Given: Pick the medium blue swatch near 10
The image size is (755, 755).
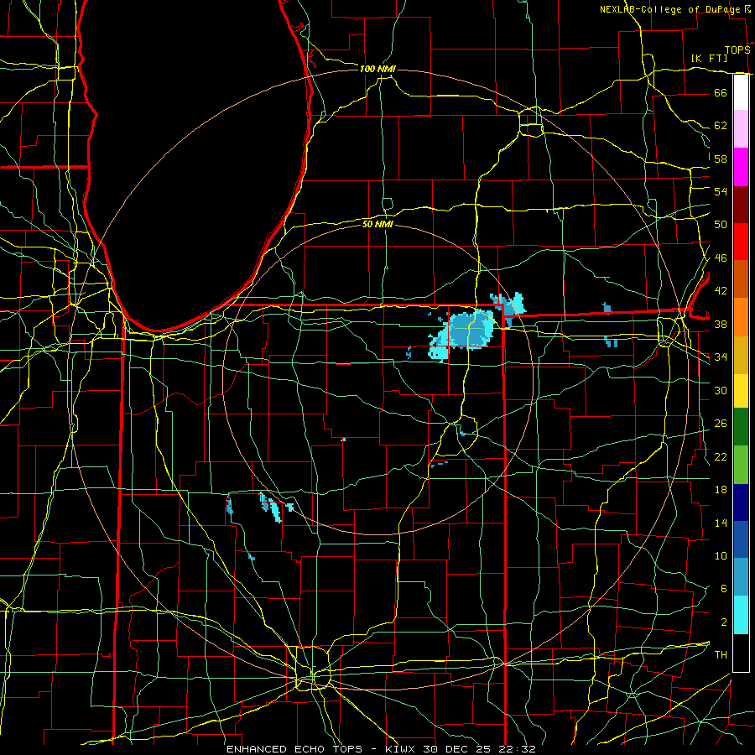Looking at the screenshot, I should (741, 539).
